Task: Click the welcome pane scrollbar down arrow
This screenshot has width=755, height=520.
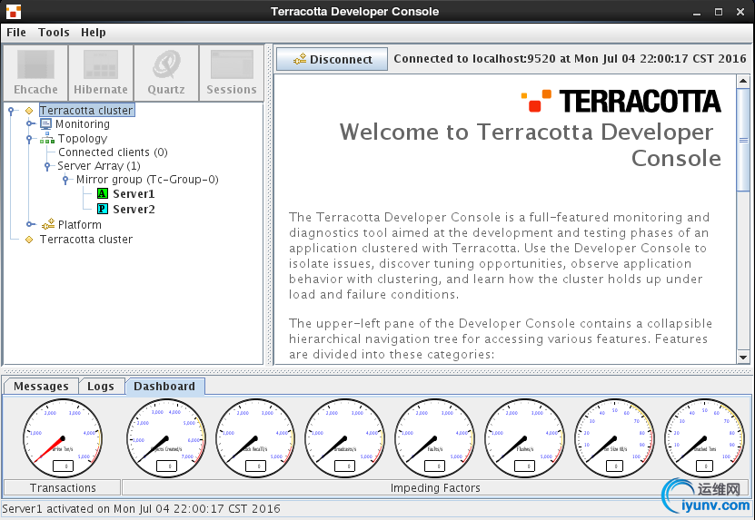Action: 743,358
